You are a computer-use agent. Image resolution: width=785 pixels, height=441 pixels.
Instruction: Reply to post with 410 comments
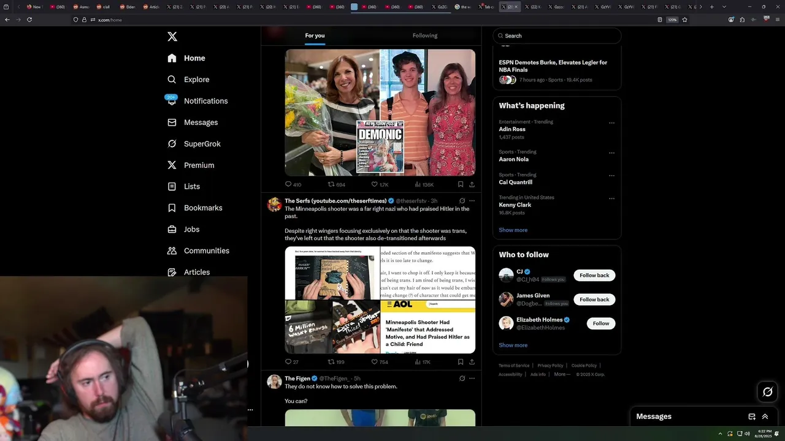pyautogui.click(x=293, y=184)
